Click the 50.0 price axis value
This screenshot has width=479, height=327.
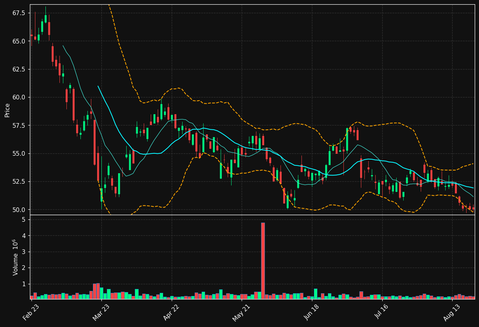19,210
